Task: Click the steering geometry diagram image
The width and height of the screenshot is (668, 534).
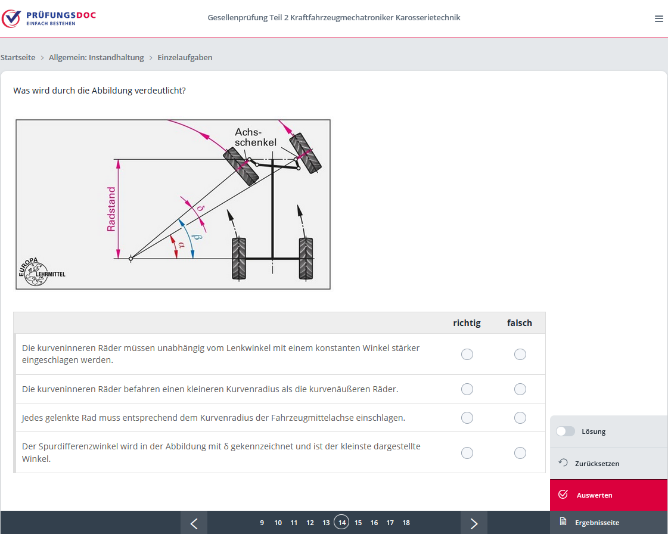Action: [x=173, y=204]
